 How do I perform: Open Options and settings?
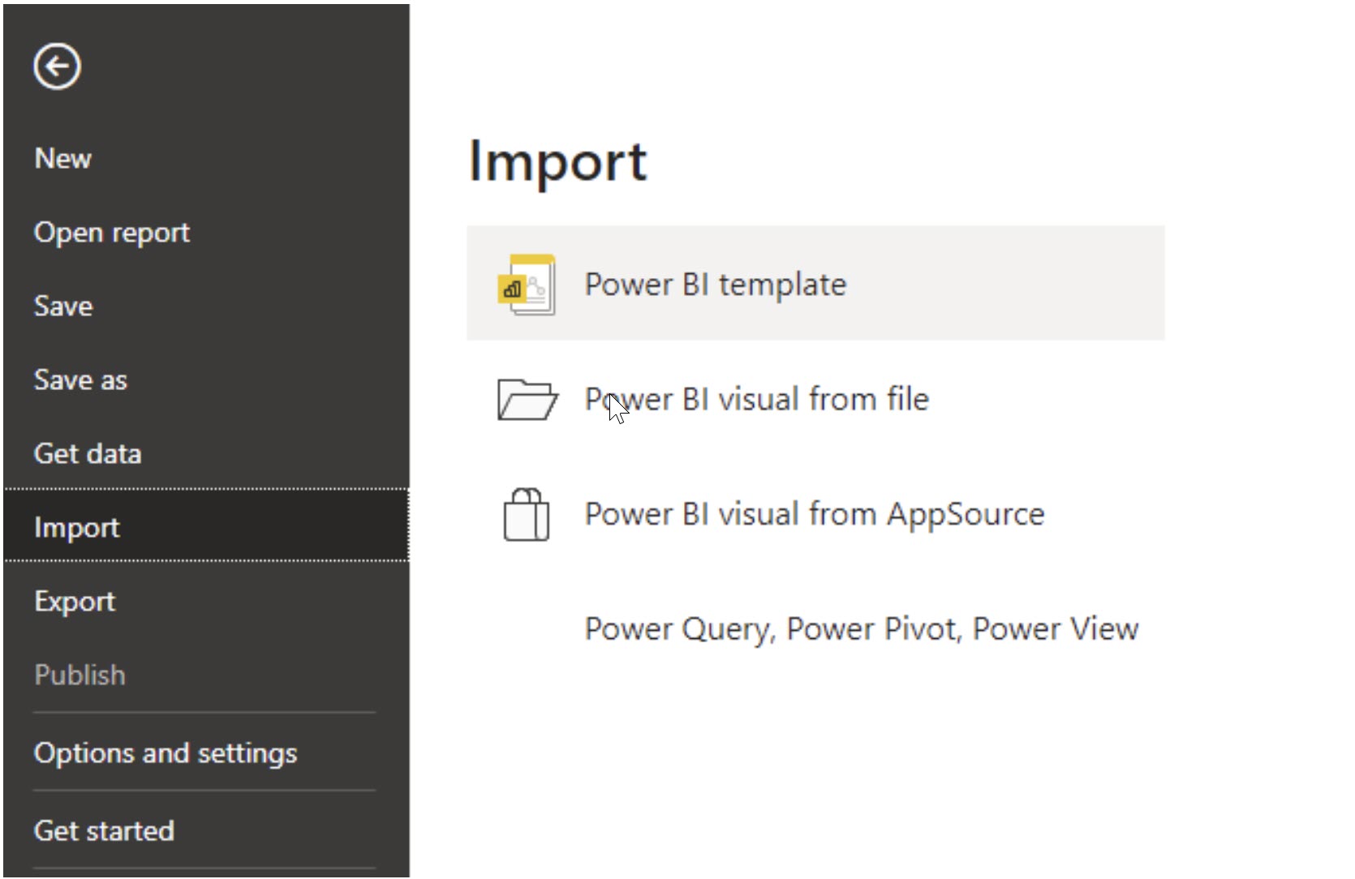click(166, 753)
